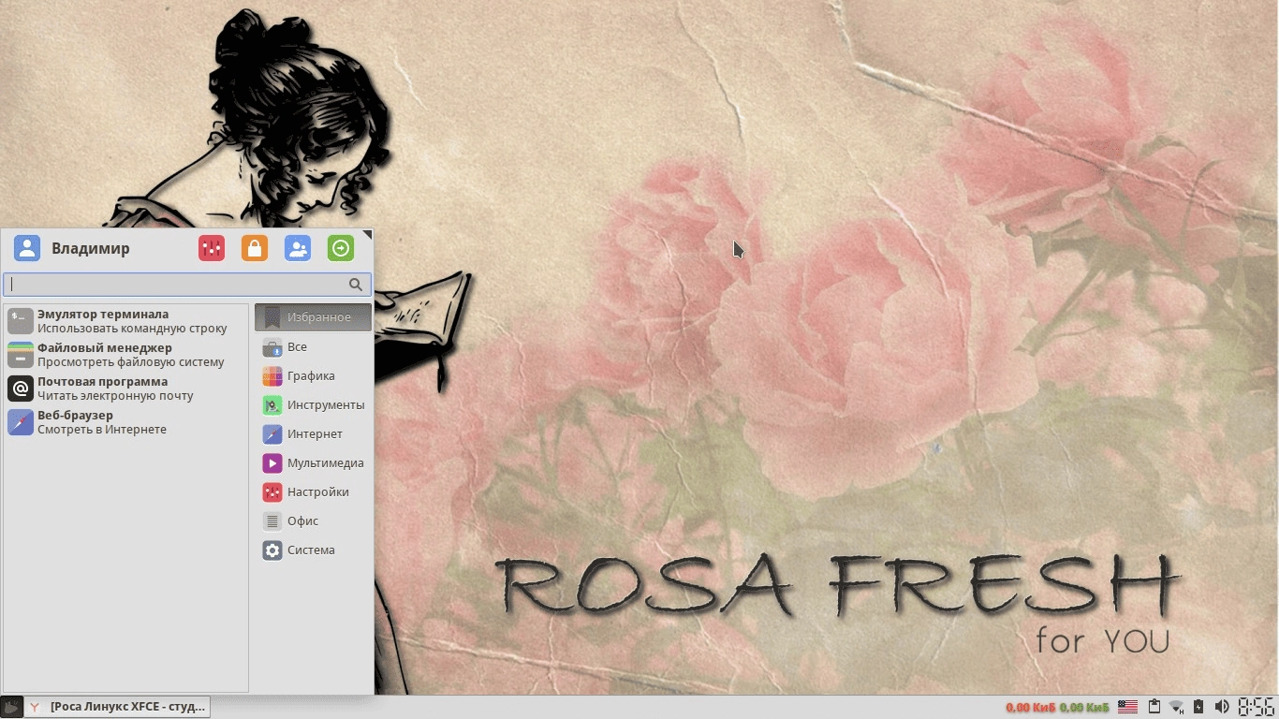Open the Мультимедиа category
The height and width of the screenshot is (719, 1279).
[313, 462]
